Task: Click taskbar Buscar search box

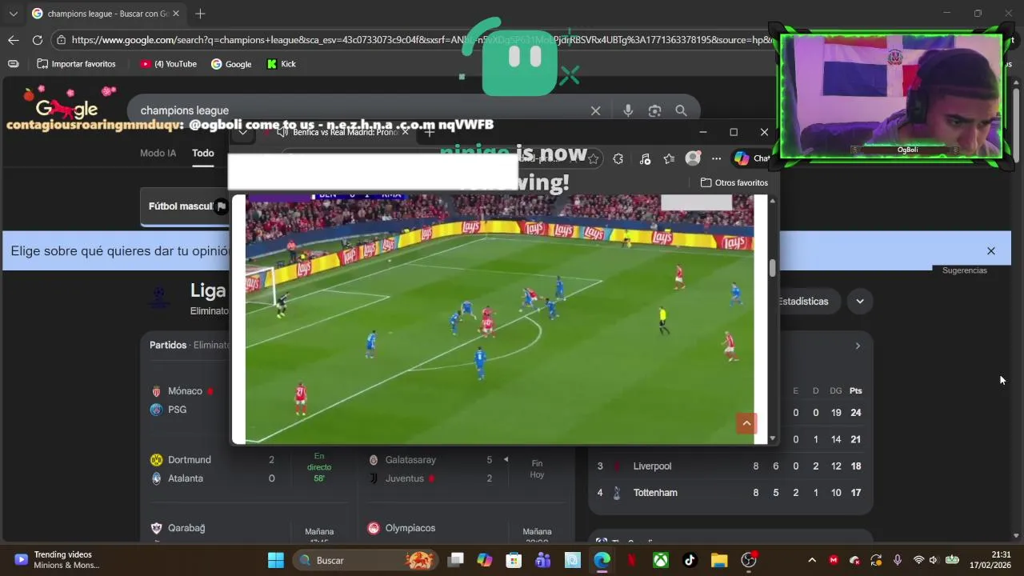Action: click(x=365, y=560)
